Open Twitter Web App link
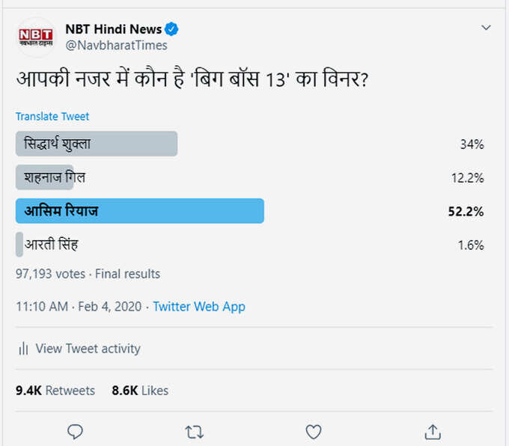Viewport: 509px width, 446px height. (199, 306)
